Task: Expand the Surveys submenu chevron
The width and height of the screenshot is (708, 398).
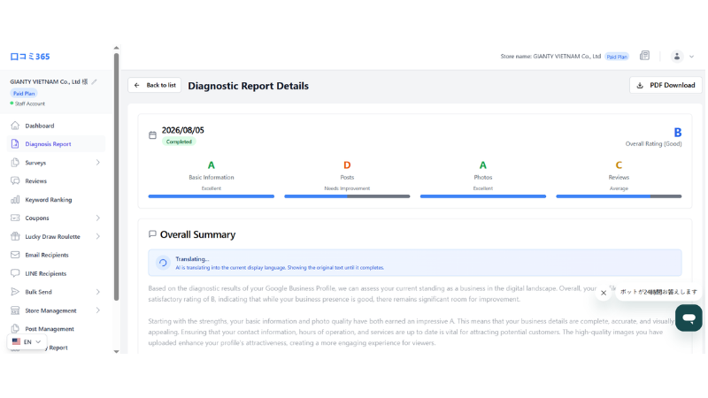Action: pos(98,163)
